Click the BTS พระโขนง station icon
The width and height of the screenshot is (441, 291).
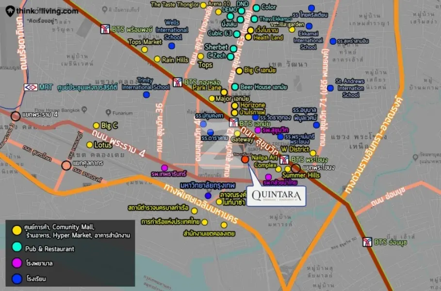(x=284, y=160)
